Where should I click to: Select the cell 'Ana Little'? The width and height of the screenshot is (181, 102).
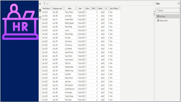click(x=71, y=38)
